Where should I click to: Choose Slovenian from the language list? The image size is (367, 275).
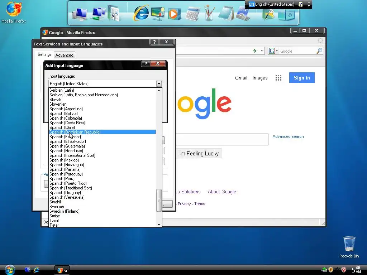pyautogui.click(x=102, y=104)
